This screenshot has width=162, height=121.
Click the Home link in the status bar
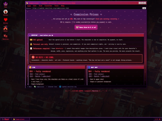[x=29, y=87]
